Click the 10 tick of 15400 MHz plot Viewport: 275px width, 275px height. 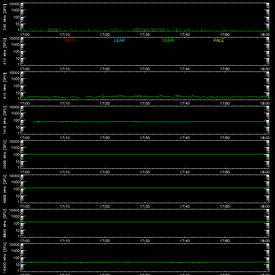click(18, 265)
